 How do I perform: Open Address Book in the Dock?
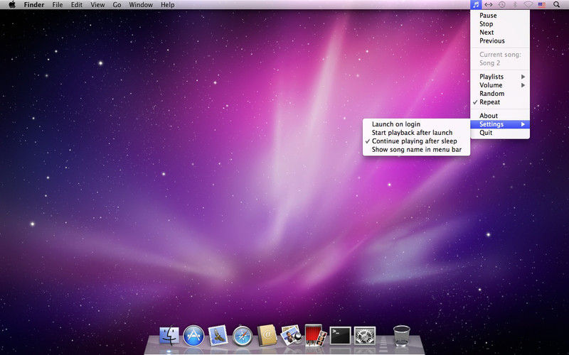click(x=267, y=335)
